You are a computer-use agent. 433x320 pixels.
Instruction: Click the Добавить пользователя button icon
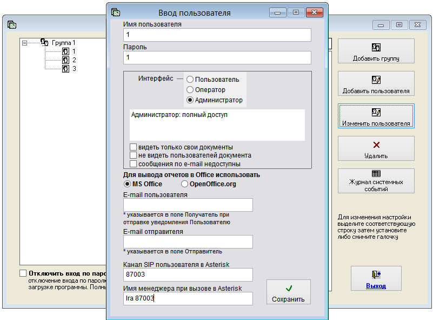pos(376,80)
